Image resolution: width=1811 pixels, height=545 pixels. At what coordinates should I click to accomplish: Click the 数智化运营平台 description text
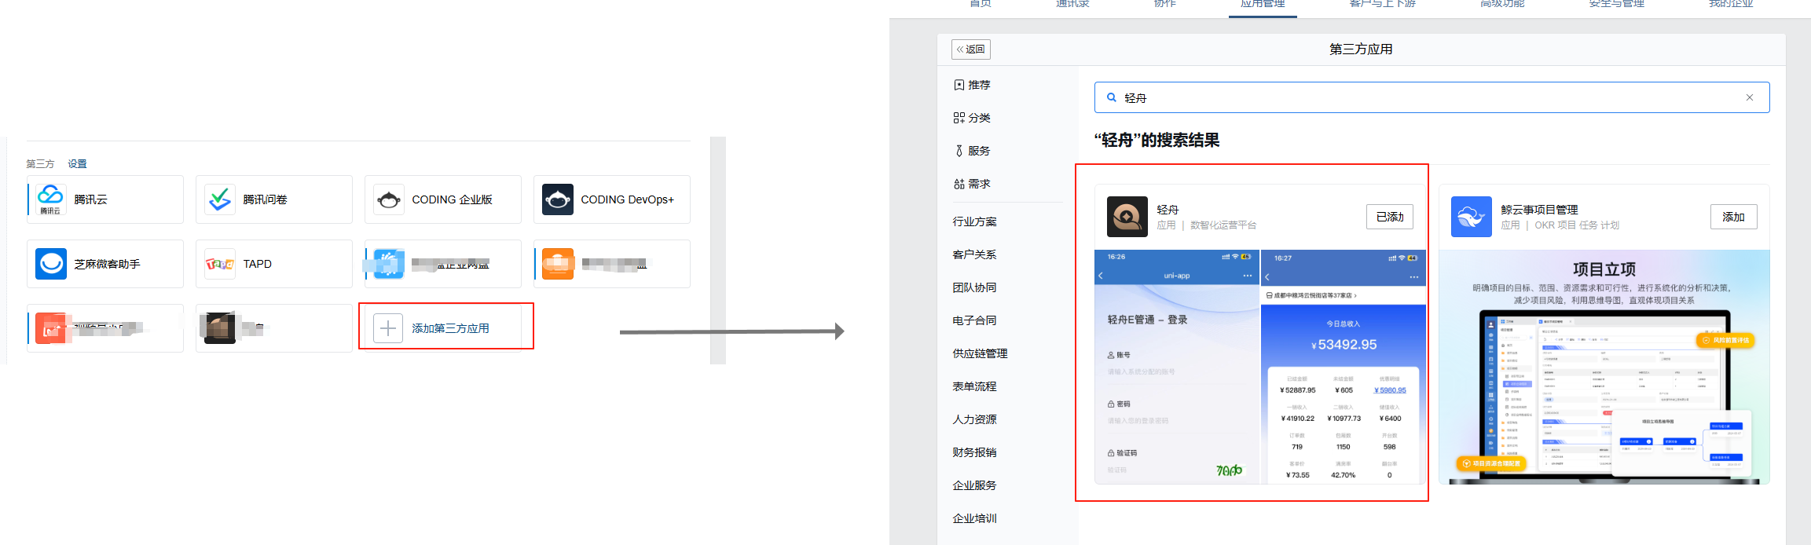point(1223,225)
